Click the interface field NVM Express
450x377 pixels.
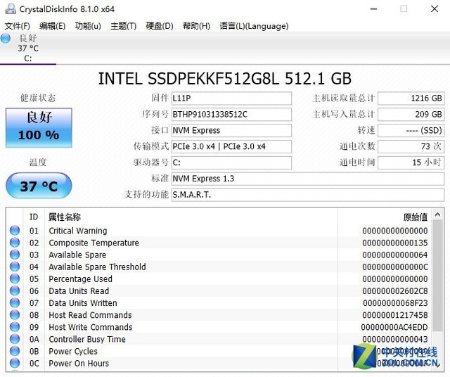[231, 131]
